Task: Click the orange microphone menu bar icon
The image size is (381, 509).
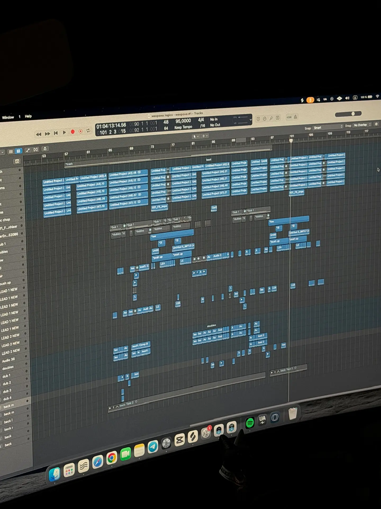Action: point(310,100)
